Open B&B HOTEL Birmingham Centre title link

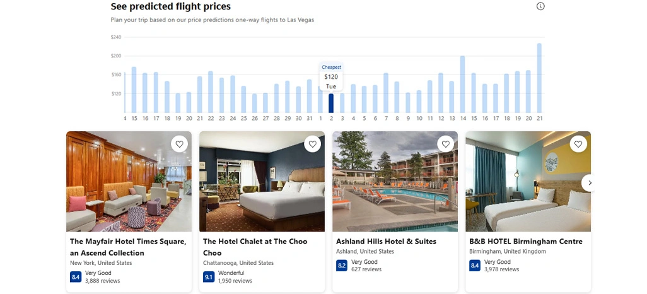(526, 241)
